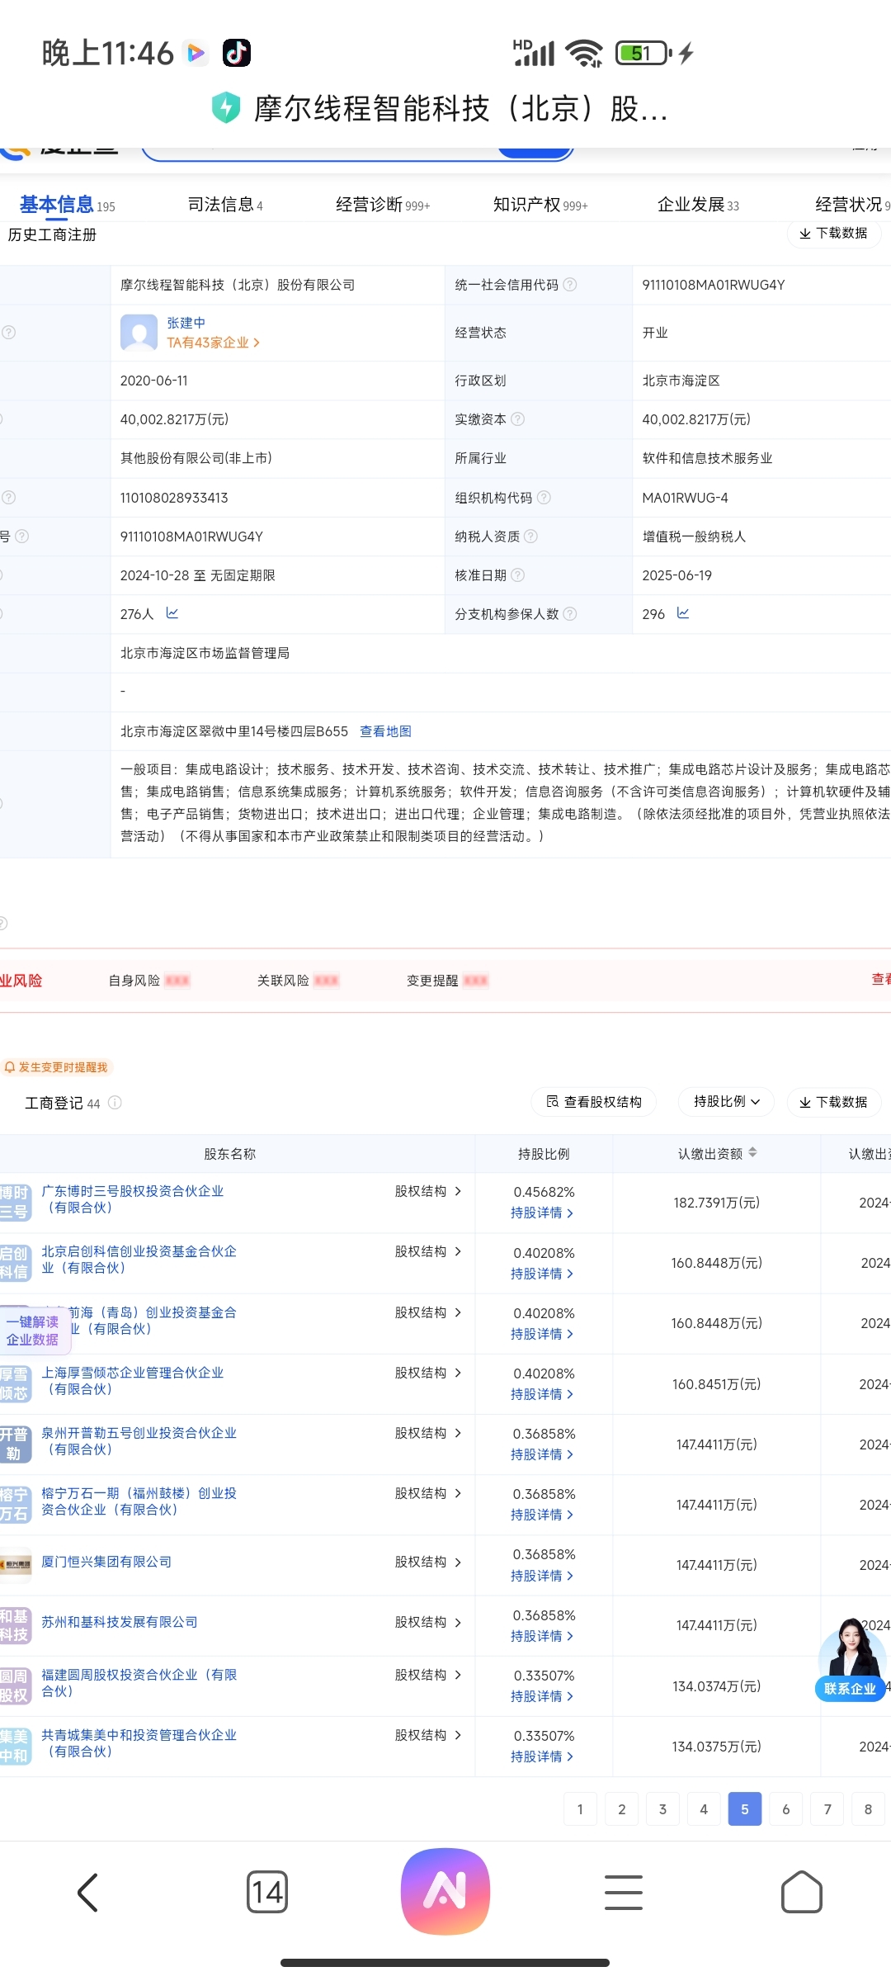This screenshot has height=1981, width=891.
Task: Tap the video player status bar icon
Action: click(x=196, y=53)
